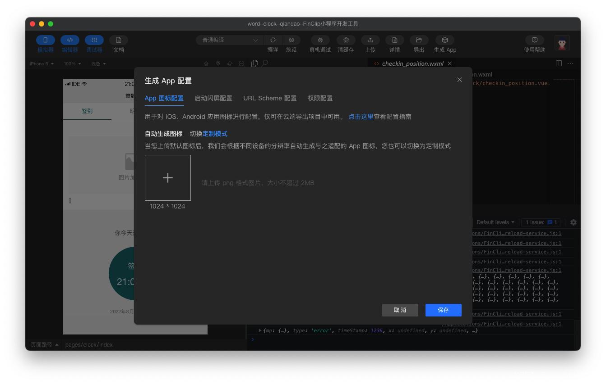This screenshot has height=384, width=606.
Task: Open 使用帮助 help icon
Action: coord(534,40)
